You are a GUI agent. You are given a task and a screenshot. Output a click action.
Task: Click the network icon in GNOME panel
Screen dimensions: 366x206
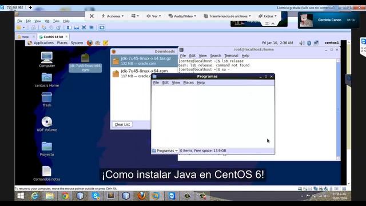coord(316,43)
